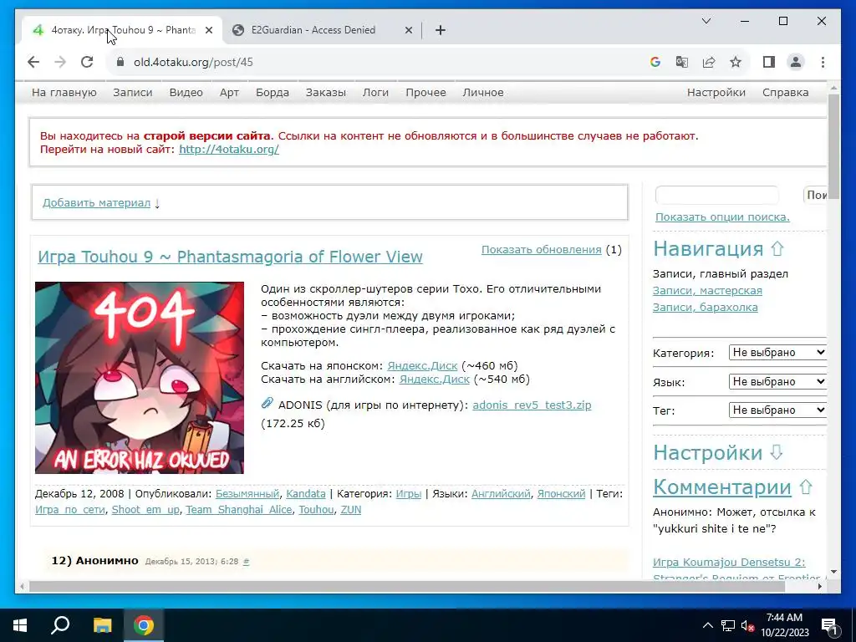Screen dimensions: 856x642
Task: Click the forward navigation arrow
Action: click(60, 62)
